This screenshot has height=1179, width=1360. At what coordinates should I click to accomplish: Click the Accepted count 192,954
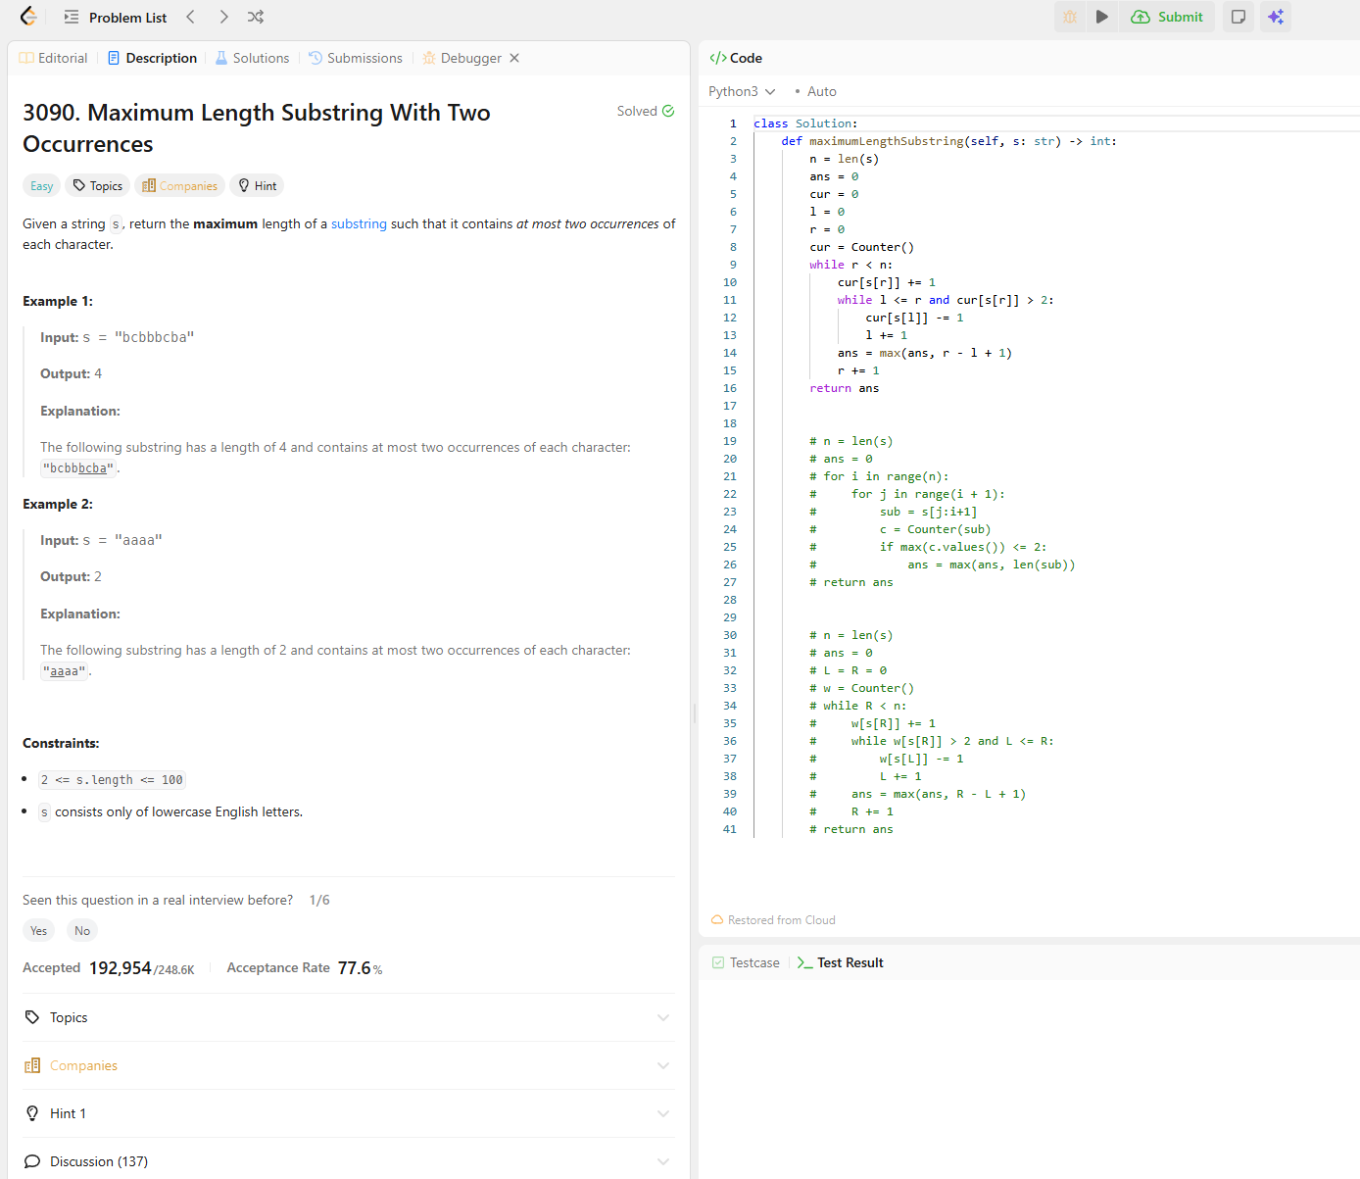pos(120,968)
